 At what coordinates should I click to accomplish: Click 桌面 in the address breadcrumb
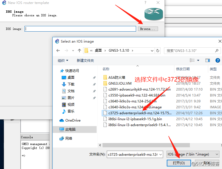pos(98,51)
